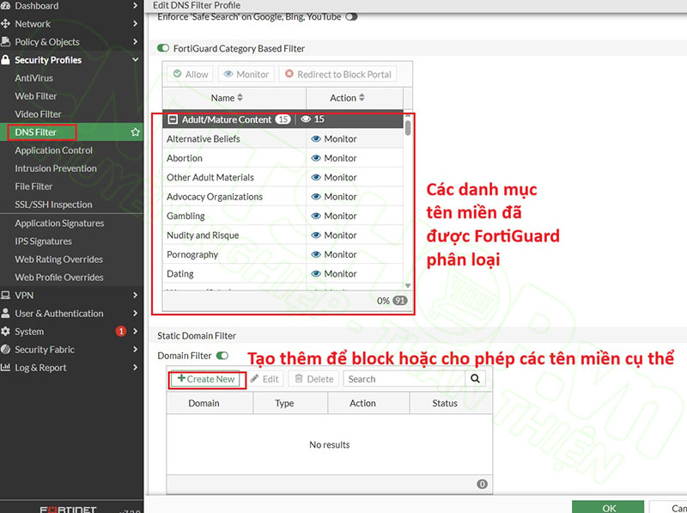Collapse the Security Profiles chevron

tap(136, 59)
